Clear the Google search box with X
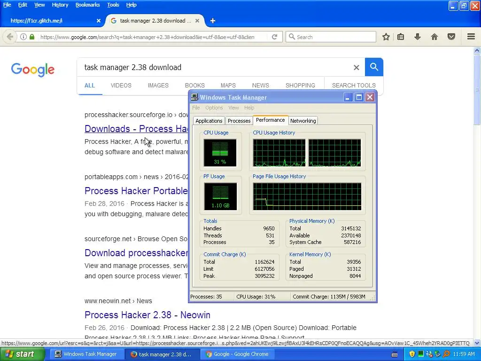The height and width of the screenshot is (361, 481). (356, 67)
